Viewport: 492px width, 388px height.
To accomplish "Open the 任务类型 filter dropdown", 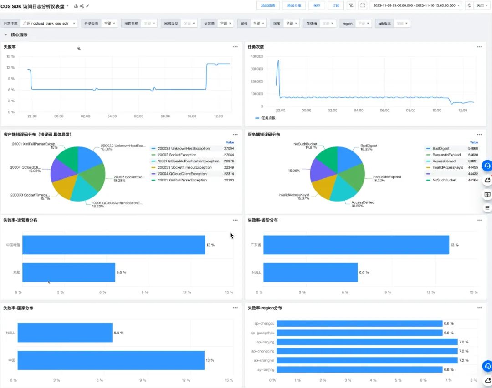I will tap(109, 23).
